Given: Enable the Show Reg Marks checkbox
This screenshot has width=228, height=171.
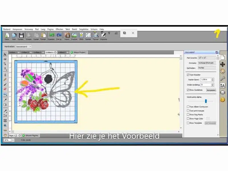Looking at the screenshot, I should pos(188,115).
